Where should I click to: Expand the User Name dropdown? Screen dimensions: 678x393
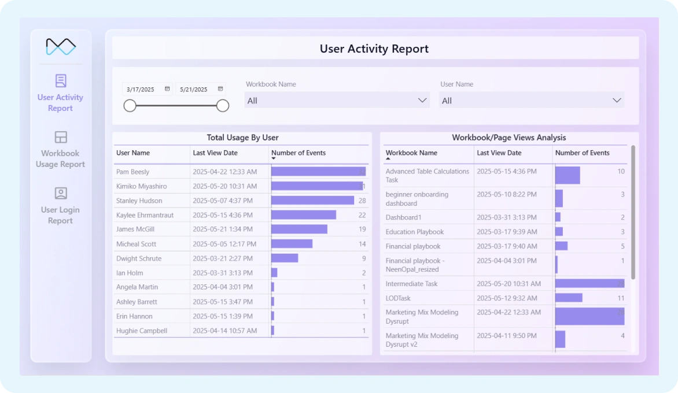pyautogui.click(x=532, y=100)
